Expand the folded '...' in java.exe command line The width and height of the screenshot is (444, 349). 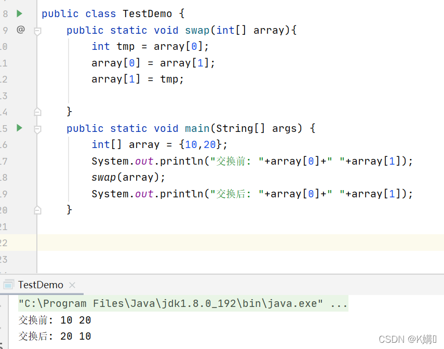(x=339, y=303)
